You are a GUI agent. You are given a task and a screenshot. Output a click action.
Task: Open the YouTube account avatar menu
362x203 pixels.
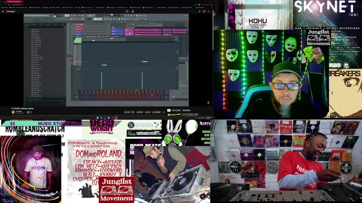(x=208, y=11)
